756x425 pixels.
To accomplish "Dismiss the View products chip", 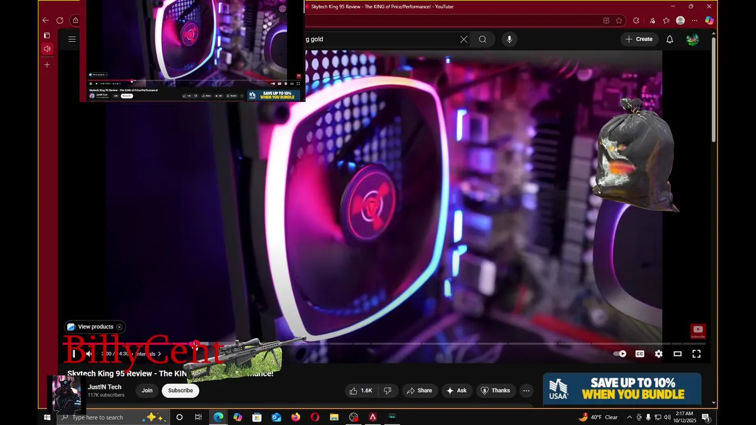I will 119,327.
